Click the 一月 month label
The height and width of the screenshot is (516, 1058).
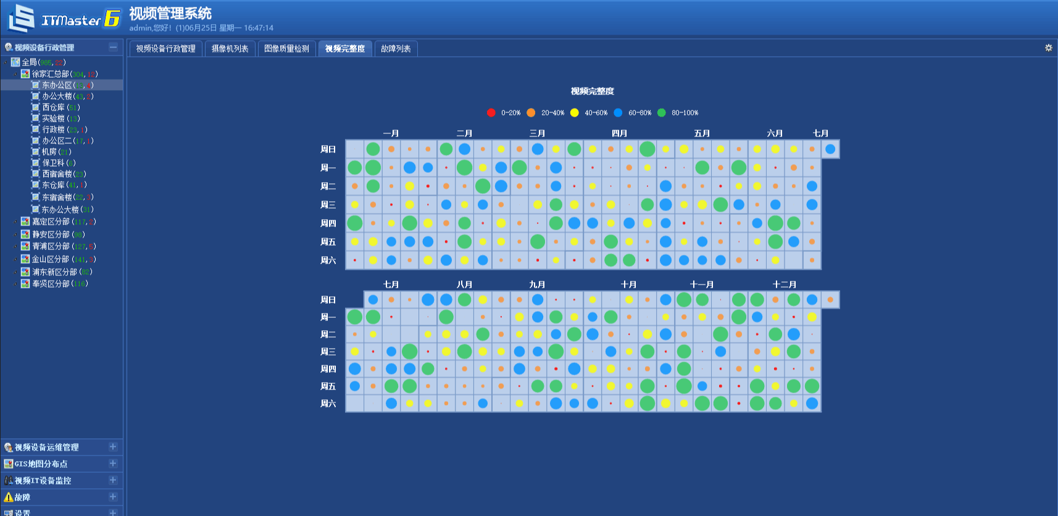tap(391, 133)
